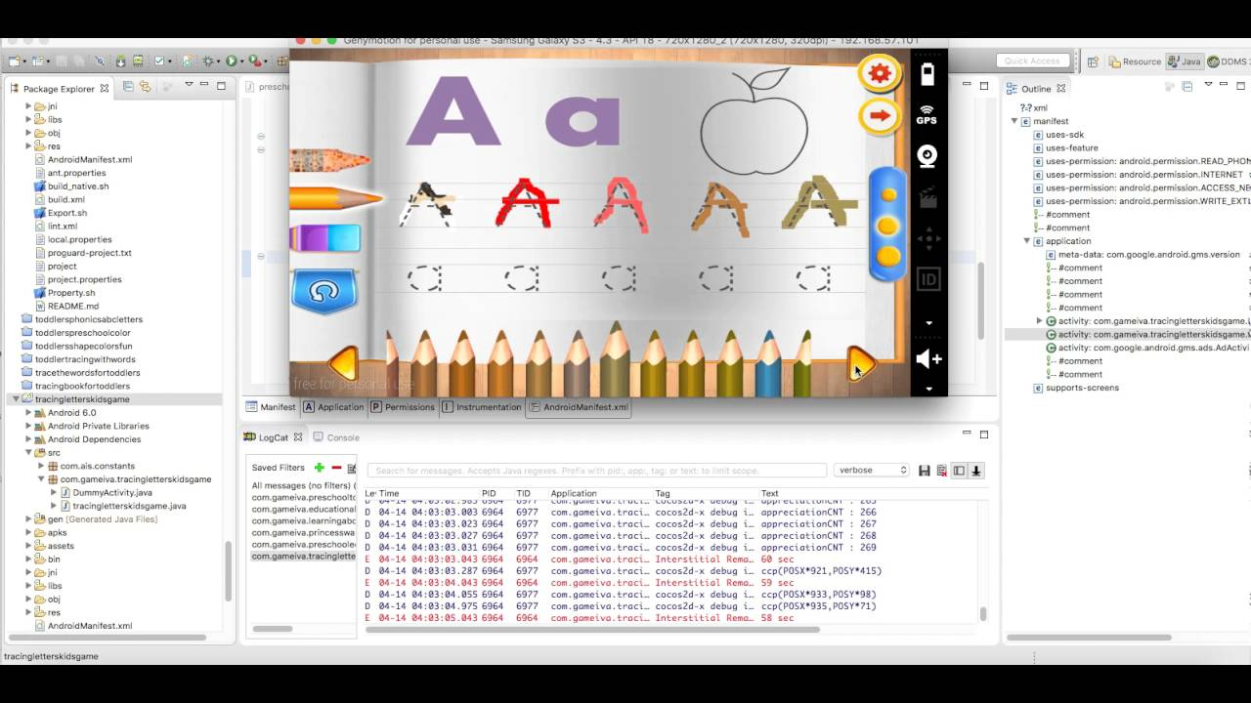Viewport: 1251px width, 703px height.
Task: Switch to AndroidManifest.xml source tab
Action: [x=579, y=407]
